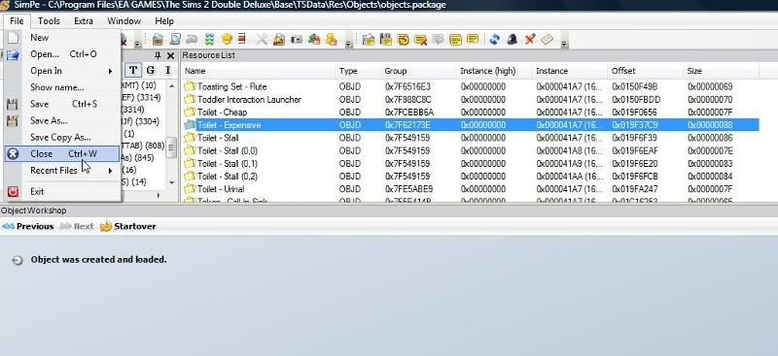Click the green grid icon in the toolbar
The image size is (778, 356).
(210, 39)
